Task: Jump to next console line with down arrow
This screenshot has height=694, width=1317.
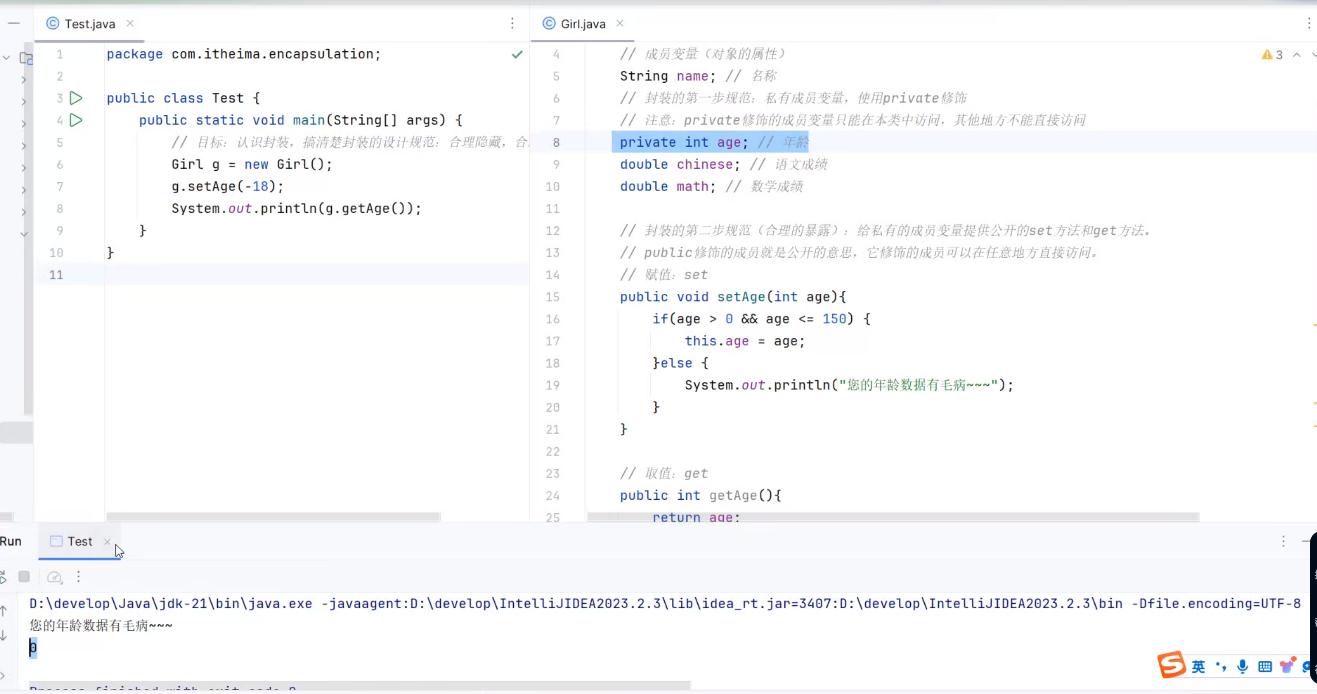Action: tap(4, 635)
